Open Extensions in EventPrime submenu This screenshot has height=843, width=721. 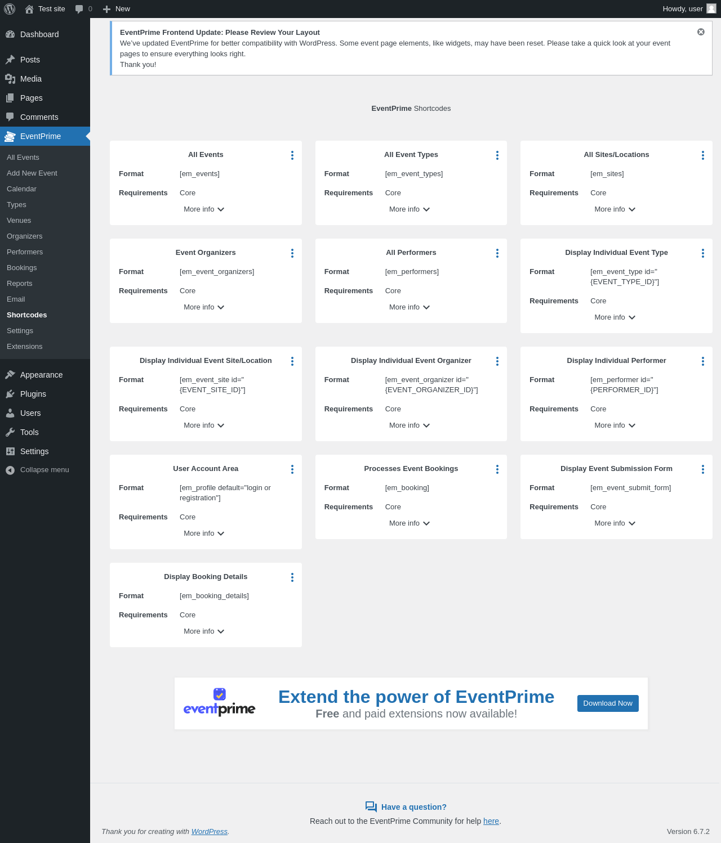tap(25, 347)
